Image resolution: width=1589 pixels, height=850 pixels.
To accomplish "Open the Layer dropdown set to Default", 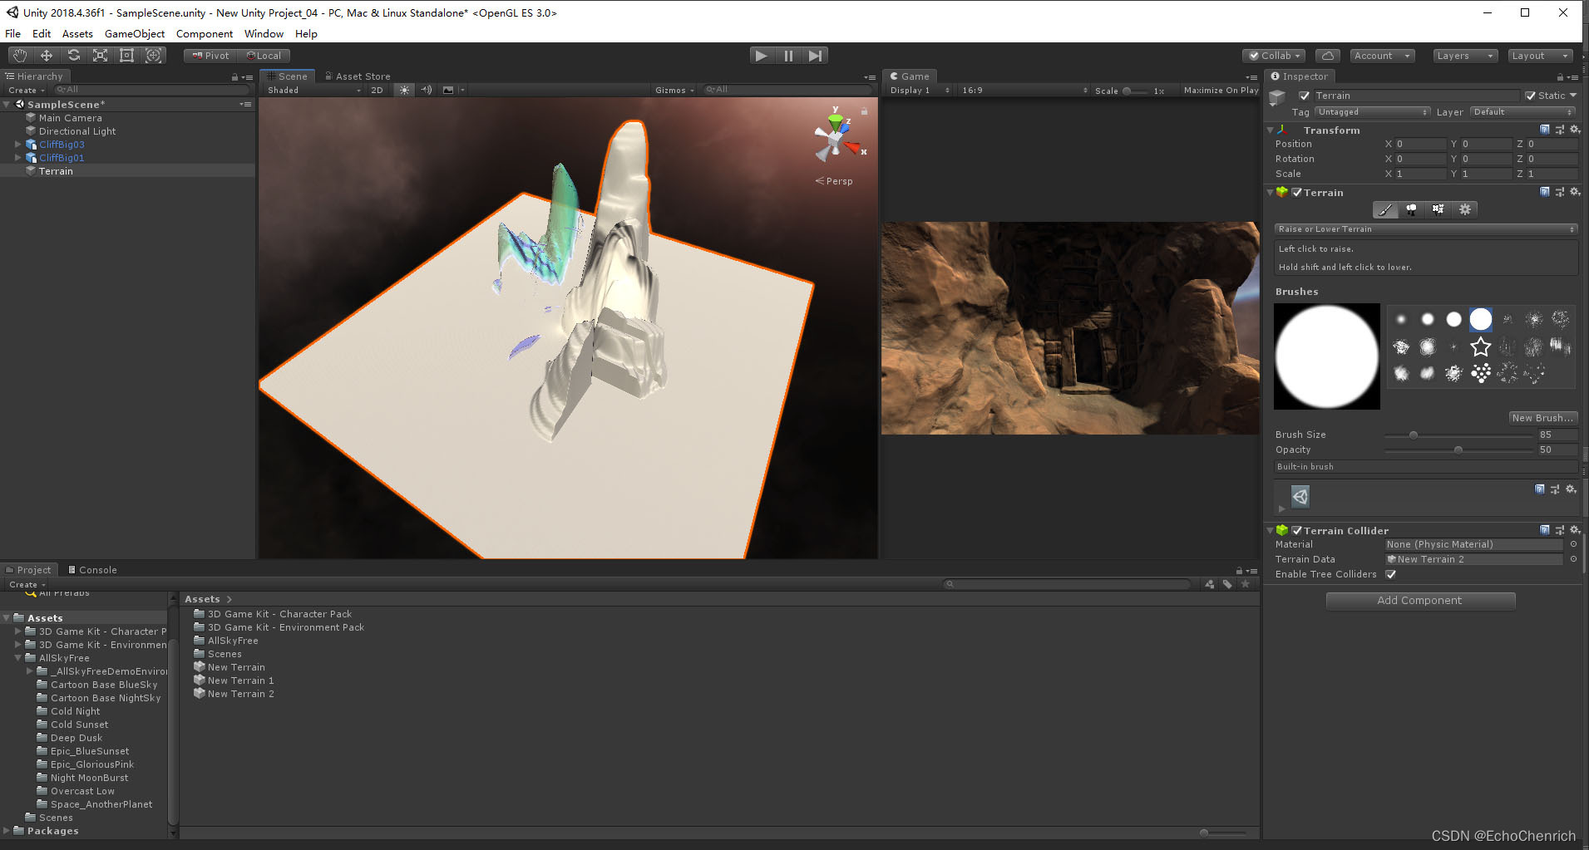I will coord(1522,111).
